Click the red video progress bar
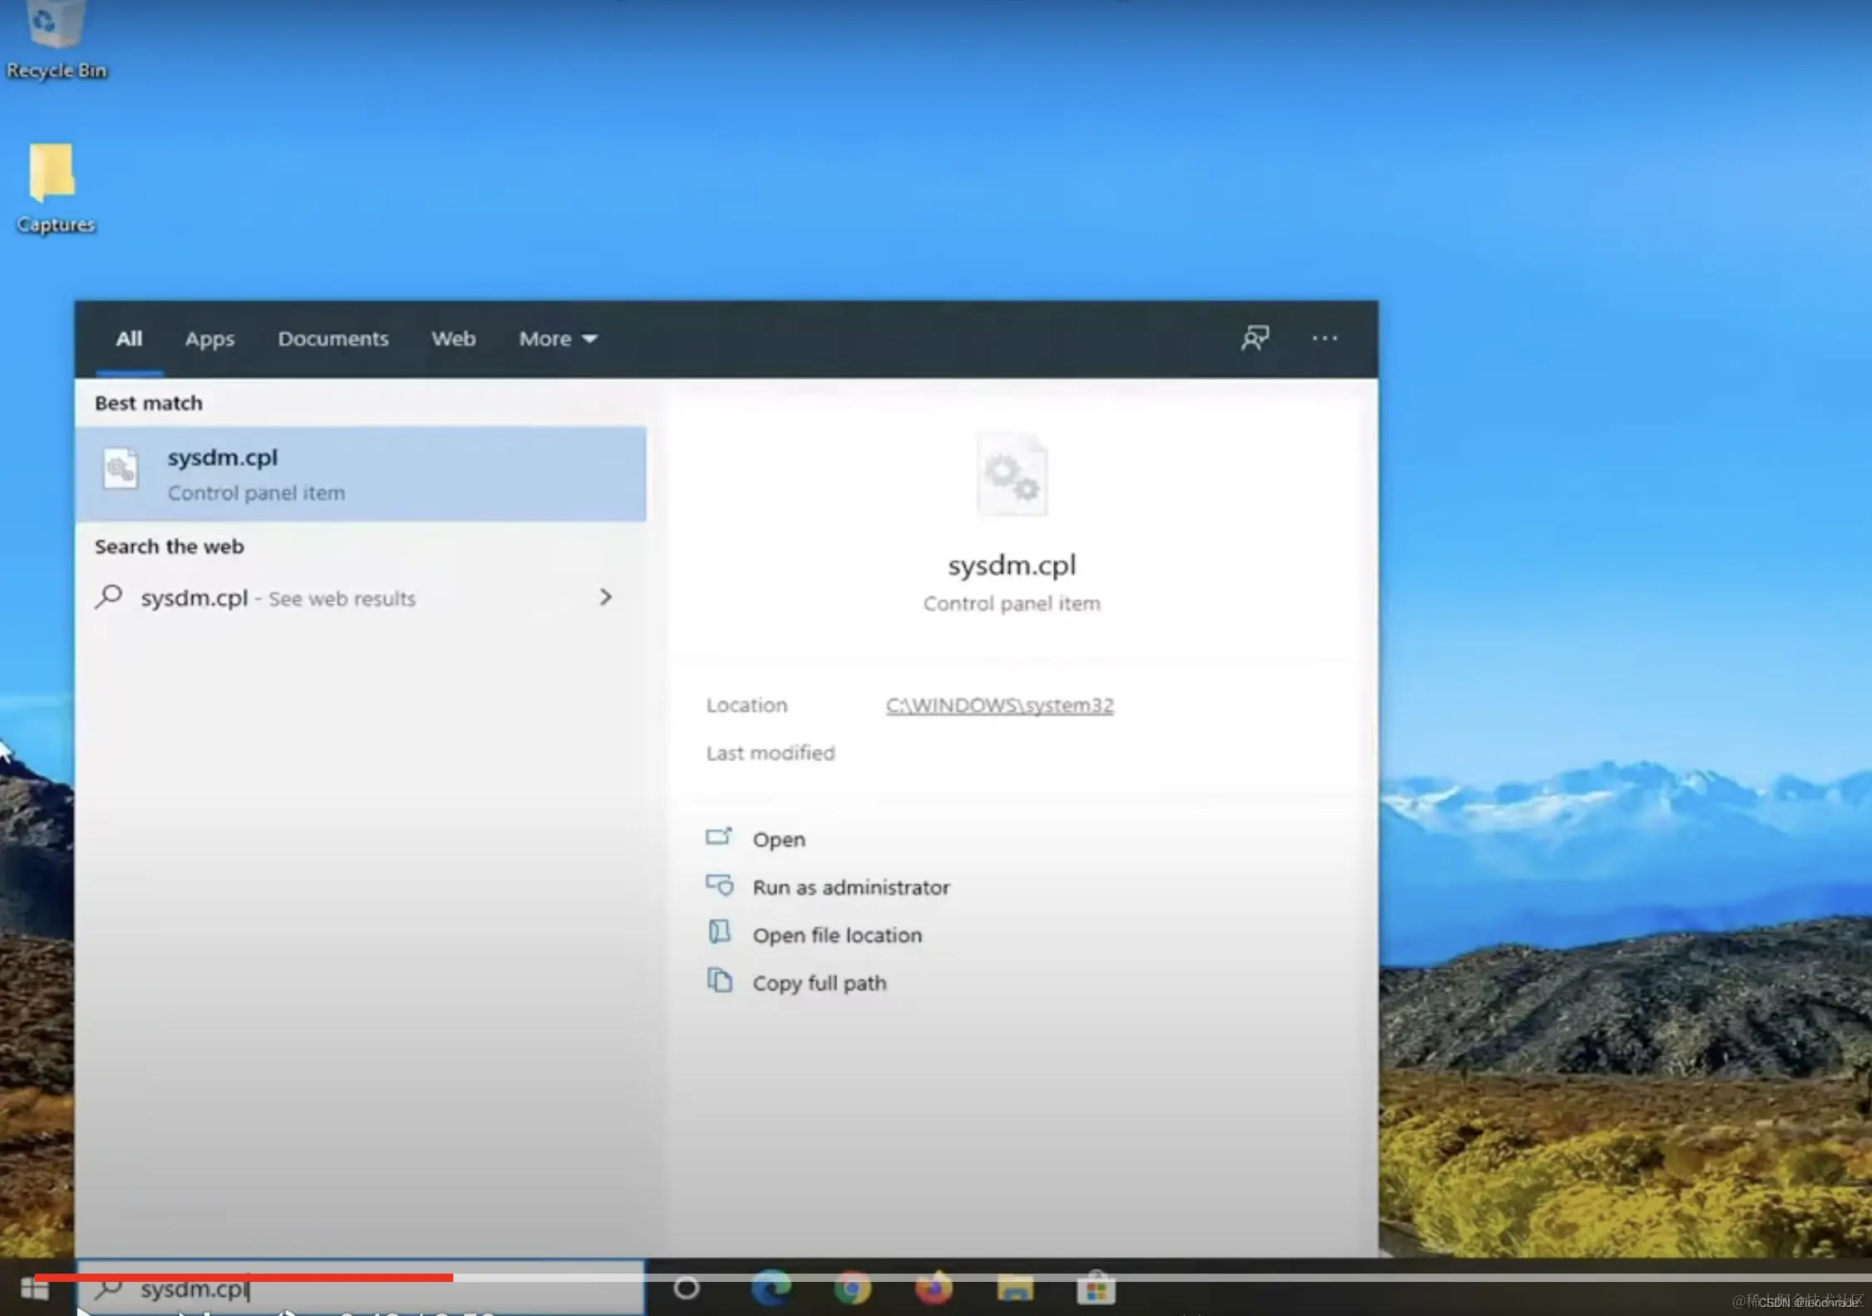1872x1316 pixels. [244, 1277]
